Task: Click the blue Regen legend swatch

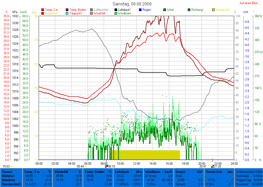Action: (x=140, y=10)
